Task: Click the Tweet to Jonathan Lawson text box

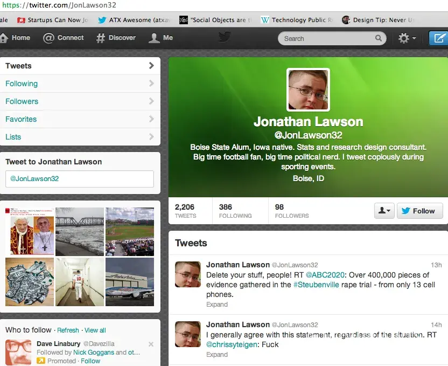Action: [80, 179]
